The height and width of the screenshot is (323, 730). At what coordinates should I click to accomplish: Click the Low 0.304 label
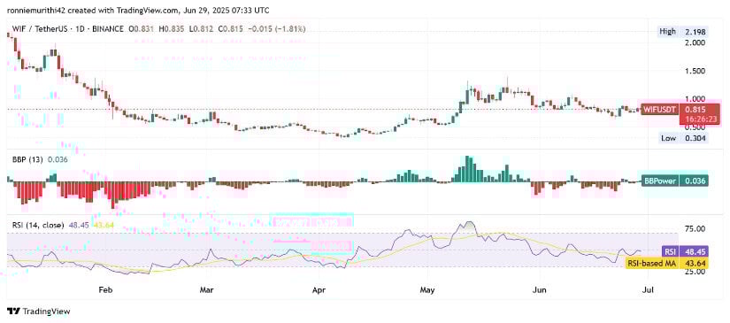pos(683,138)
